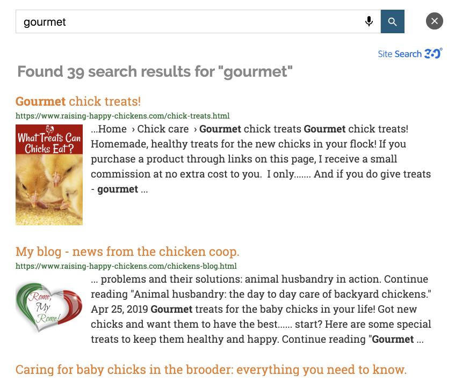Open the Site Search branding text link

point(400,54)
